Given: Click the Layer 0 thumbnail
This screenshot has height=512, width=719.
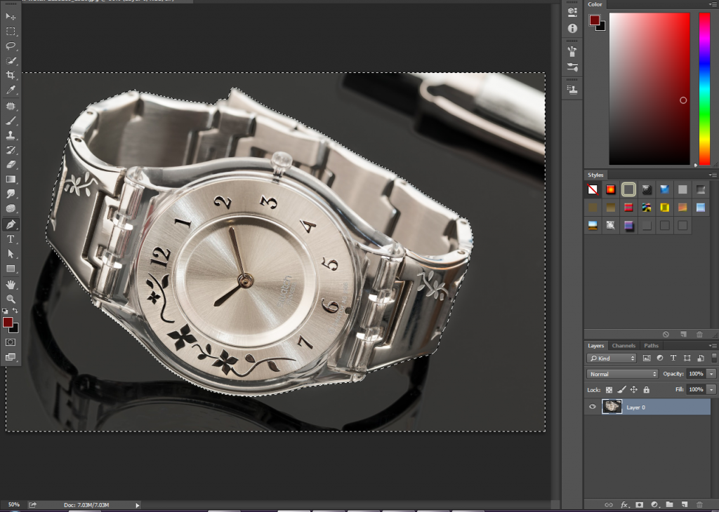Looking at the screenshot, I should (612, 407).
